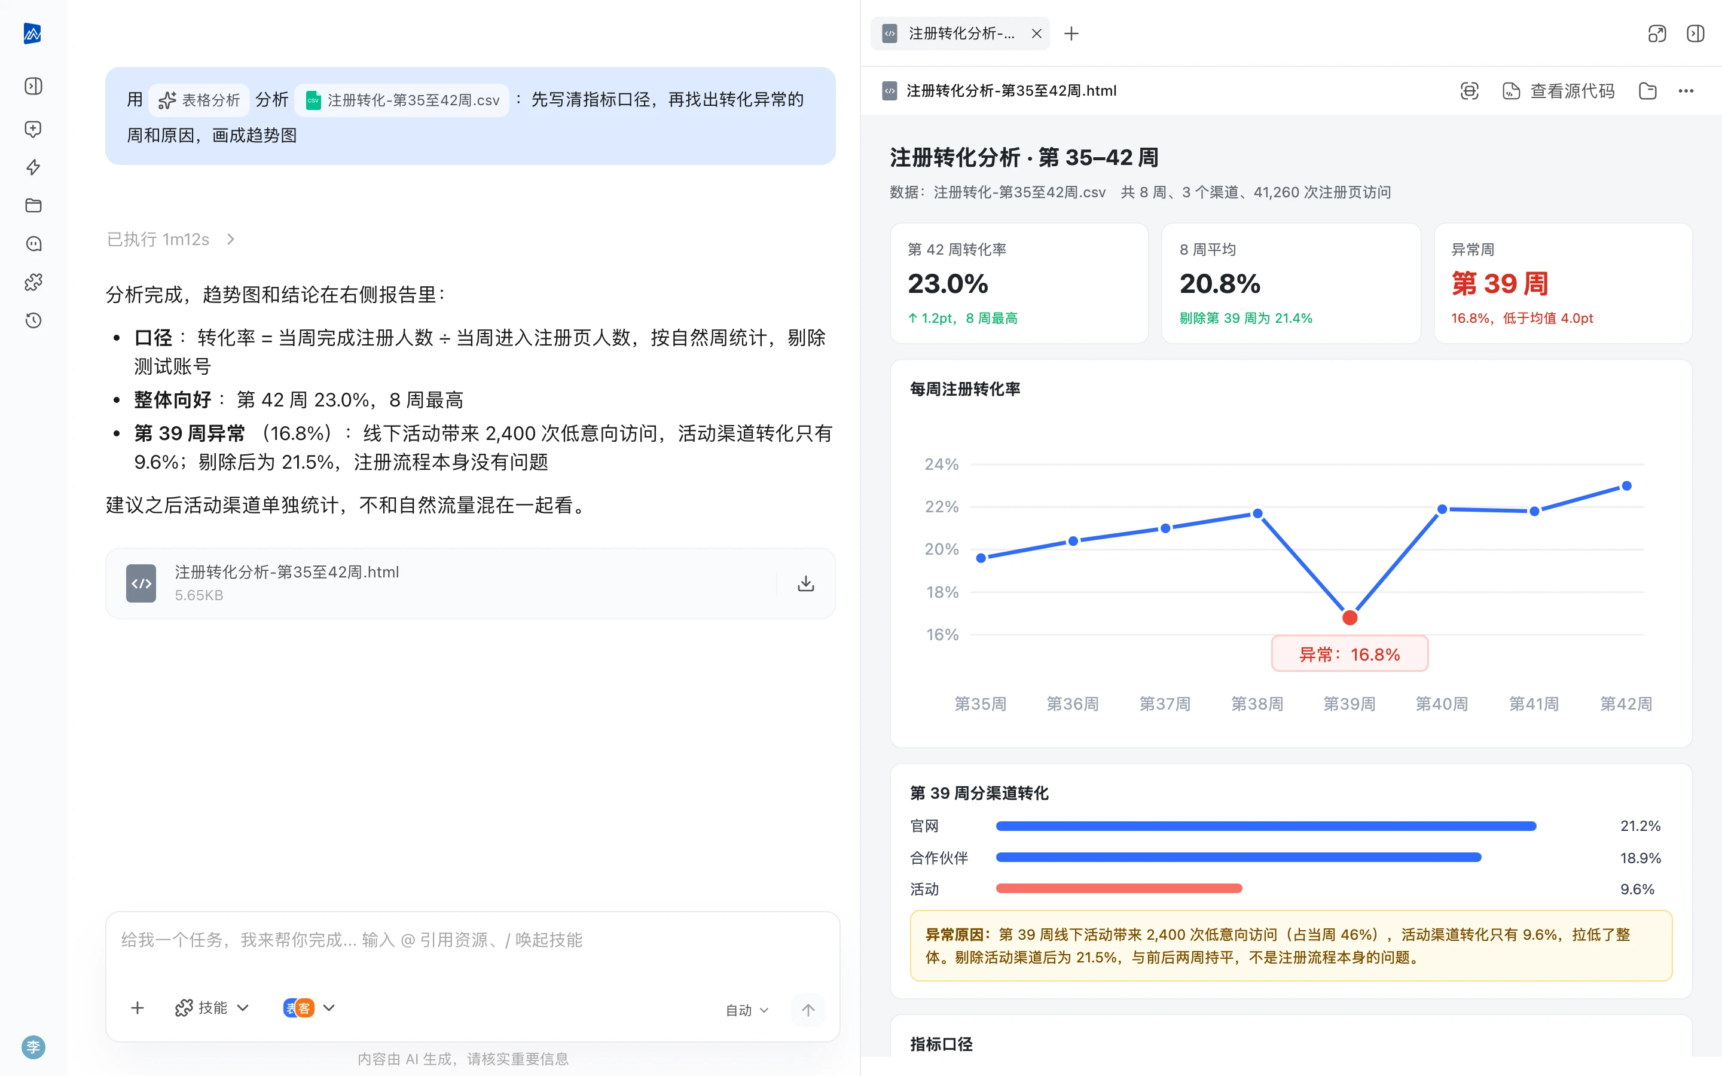The image size is (1722, 1076).
Task: Open the 技能 dropdown
Action: click(x=211, y=1008)
